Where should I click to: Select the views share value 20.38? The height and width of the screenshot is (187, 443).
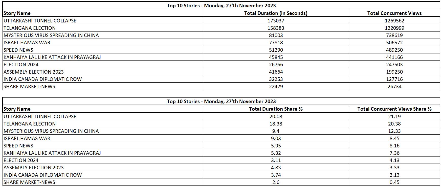pyautogui.click(x=394, y=124)
